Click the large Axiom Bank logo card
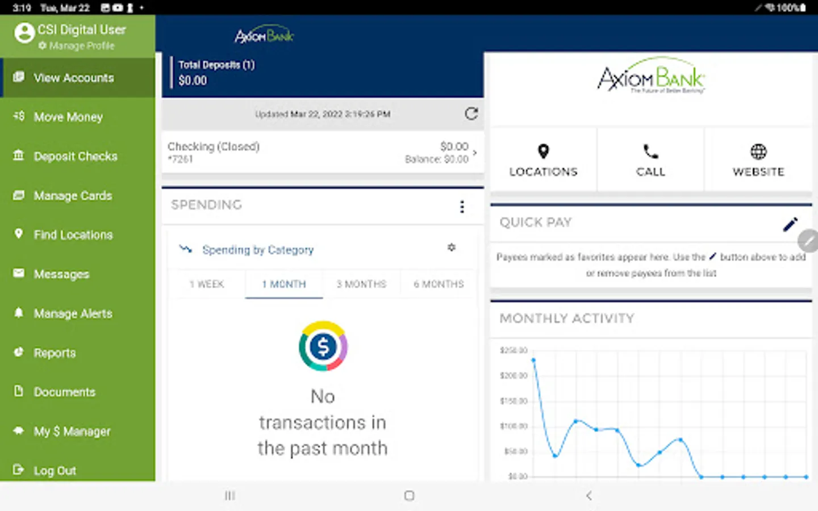 [x=651, y=76]
